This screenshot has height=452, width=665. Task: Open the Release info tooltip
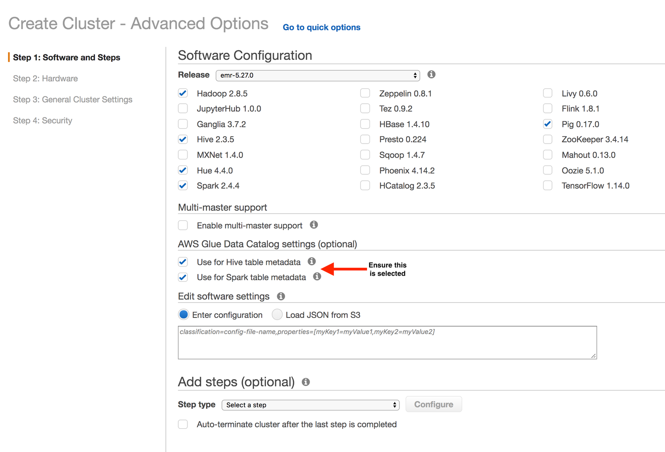pos(431,75)
